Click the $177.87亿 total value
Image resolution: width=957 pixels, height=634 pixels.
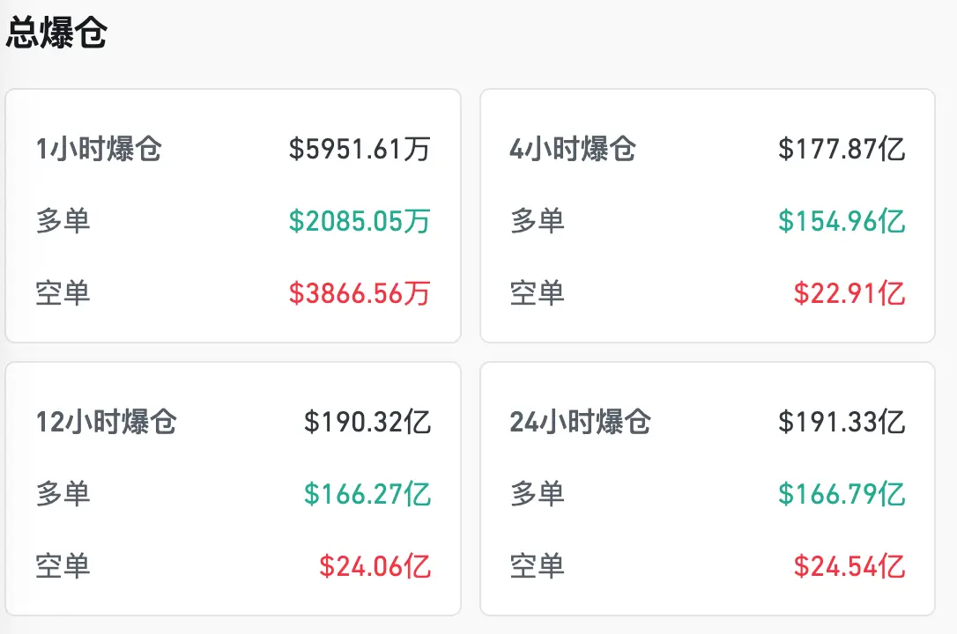tap(842, 150)
